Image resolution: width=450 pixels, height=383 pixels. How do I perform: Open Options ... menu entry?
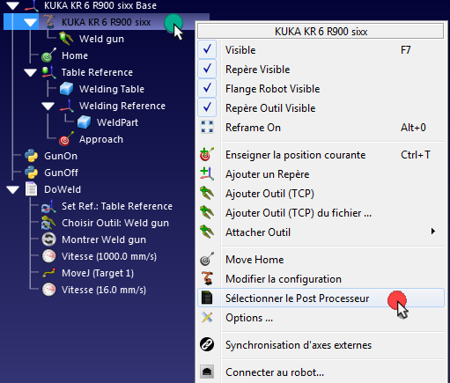(x=321, y=318)
